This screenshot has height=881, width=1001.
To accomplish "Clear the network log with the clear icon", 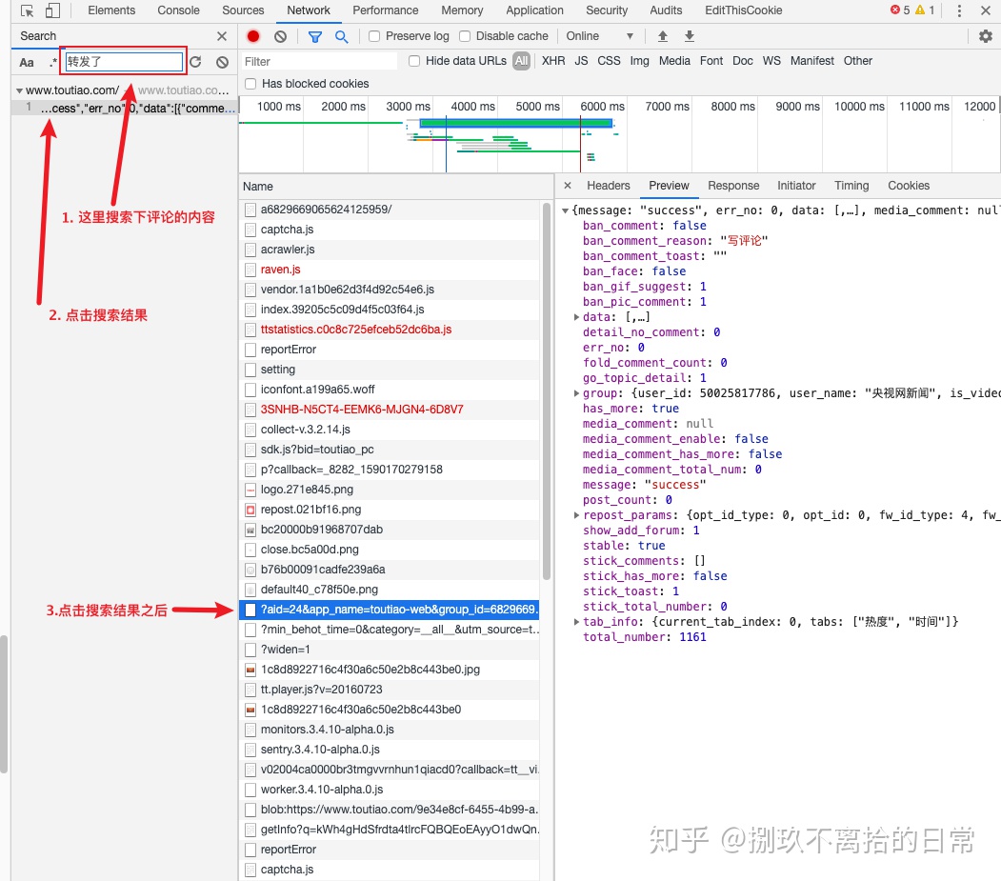I will click(x=279, y=35).
